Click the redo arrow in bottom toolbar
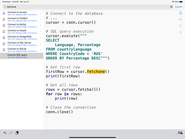The height and width of the screenshot is (139, 185). tap(11, 133)
